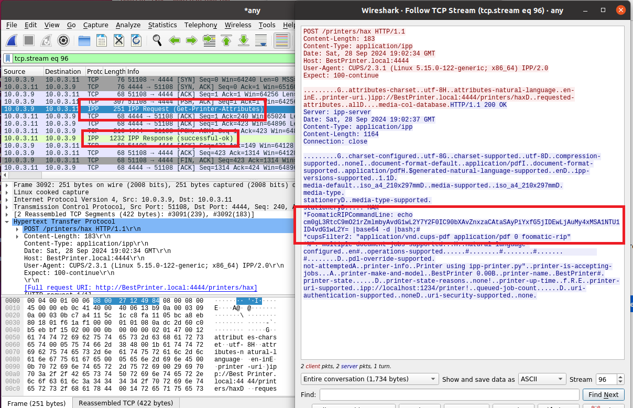Close this capture file
Viewport: 633px width, 408px height.
(119, 40)
